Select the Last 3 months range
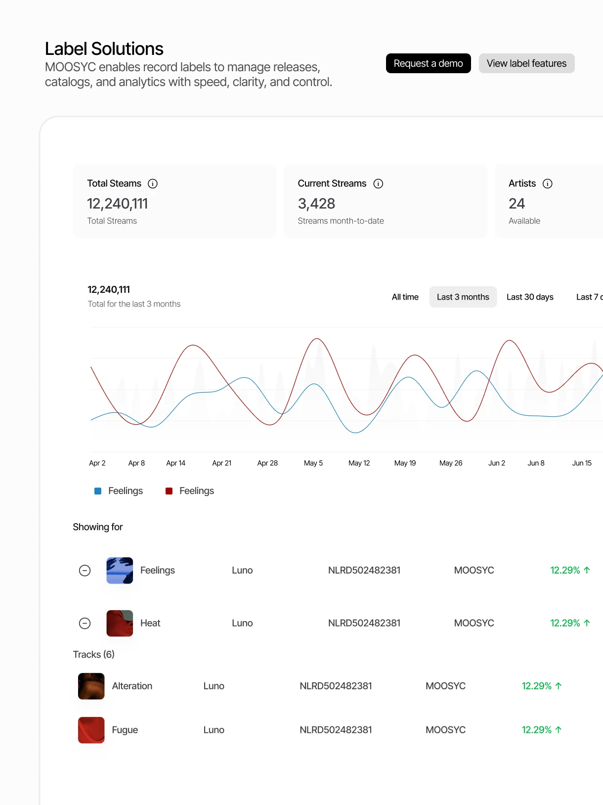Image resolution: width=603 pixels, height=805 pixels. (463, 297)
